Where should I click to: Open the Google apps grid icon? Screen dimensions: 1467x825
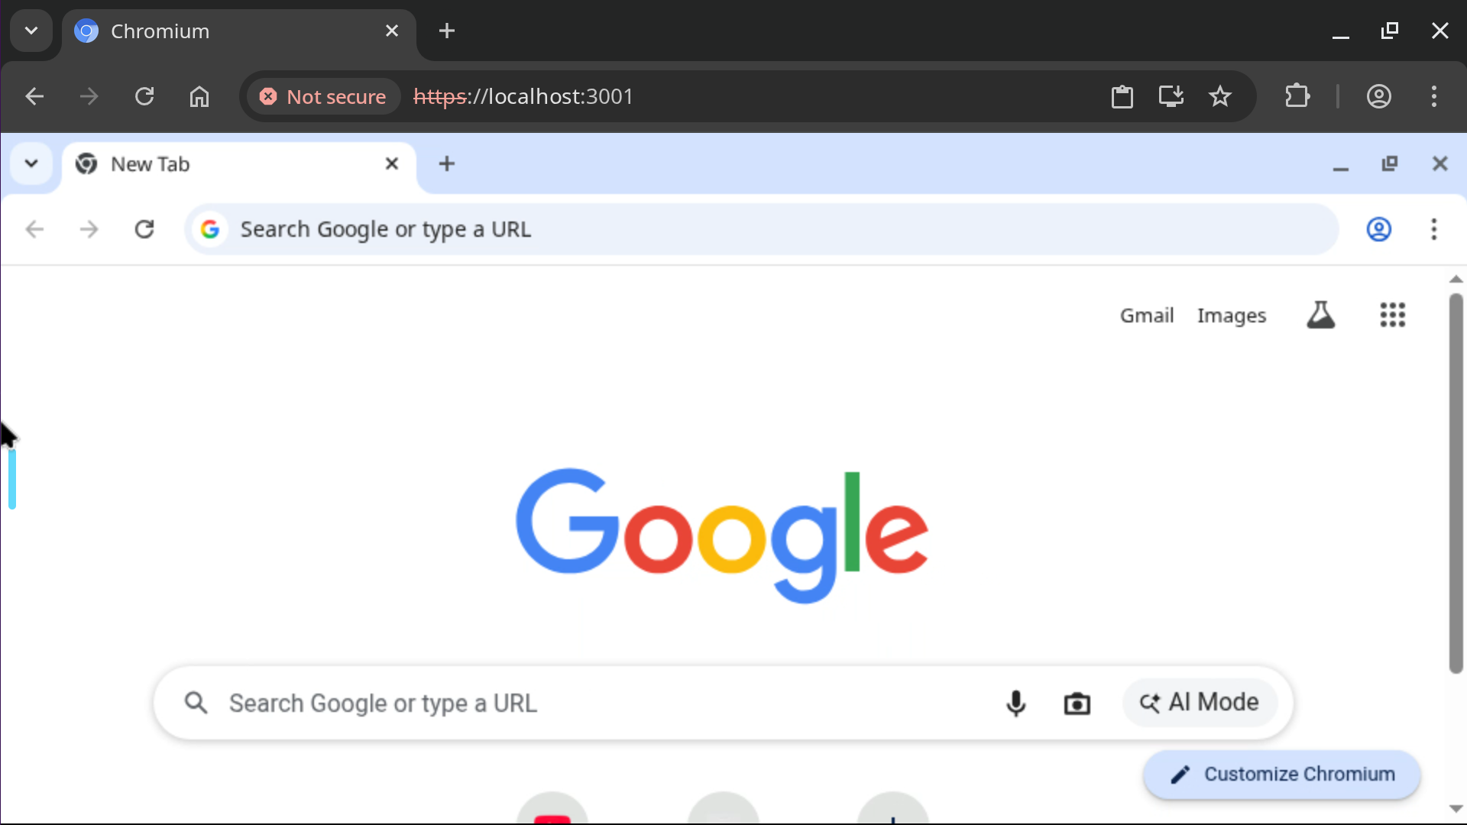pos(1392,315)
